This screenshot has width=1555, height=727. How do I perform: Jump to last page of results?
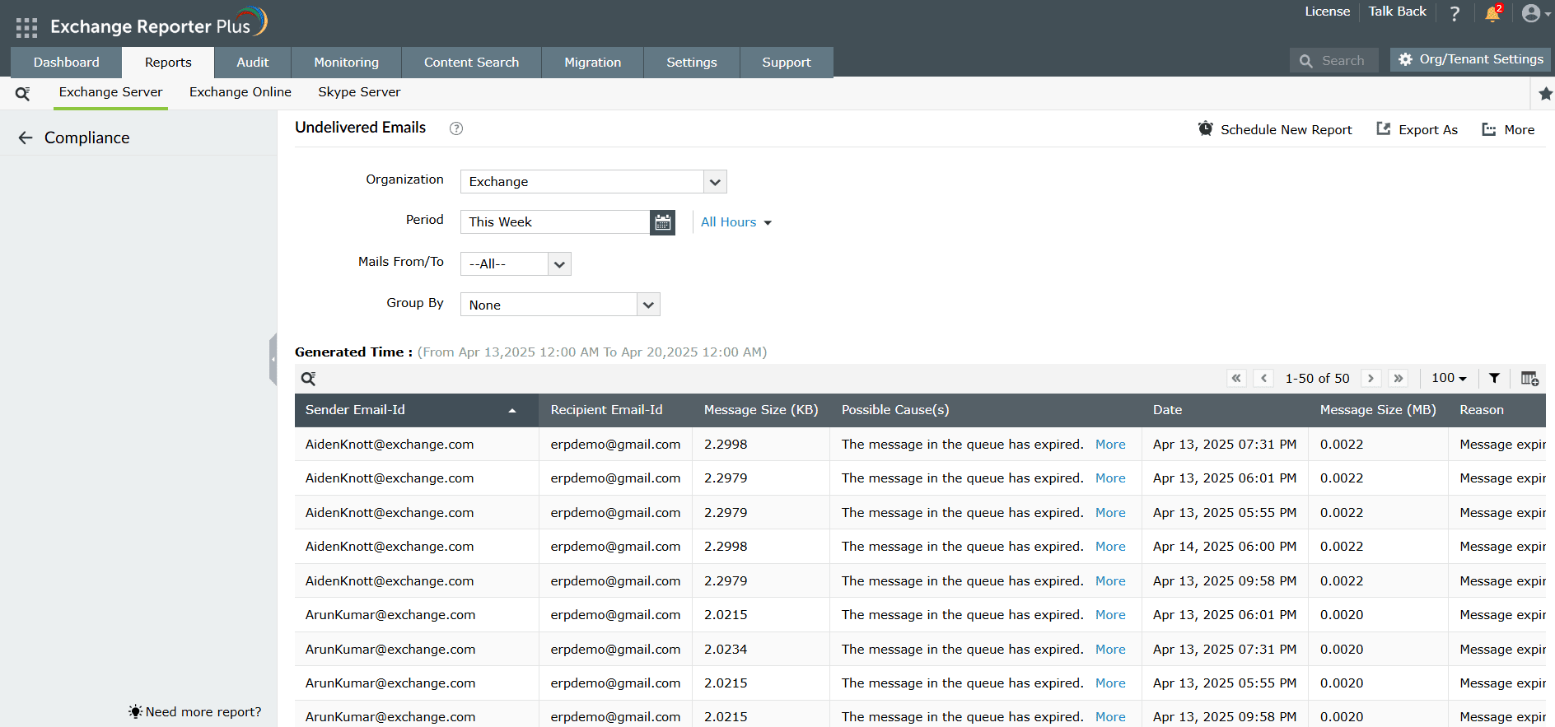tap(1399, 378)
